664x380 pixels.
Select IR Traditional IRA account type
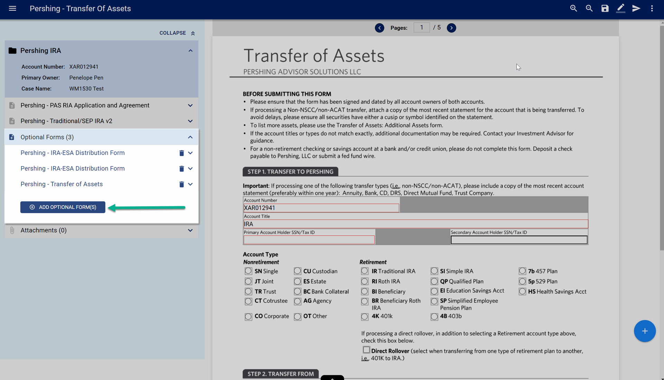[x=365, y=271]
